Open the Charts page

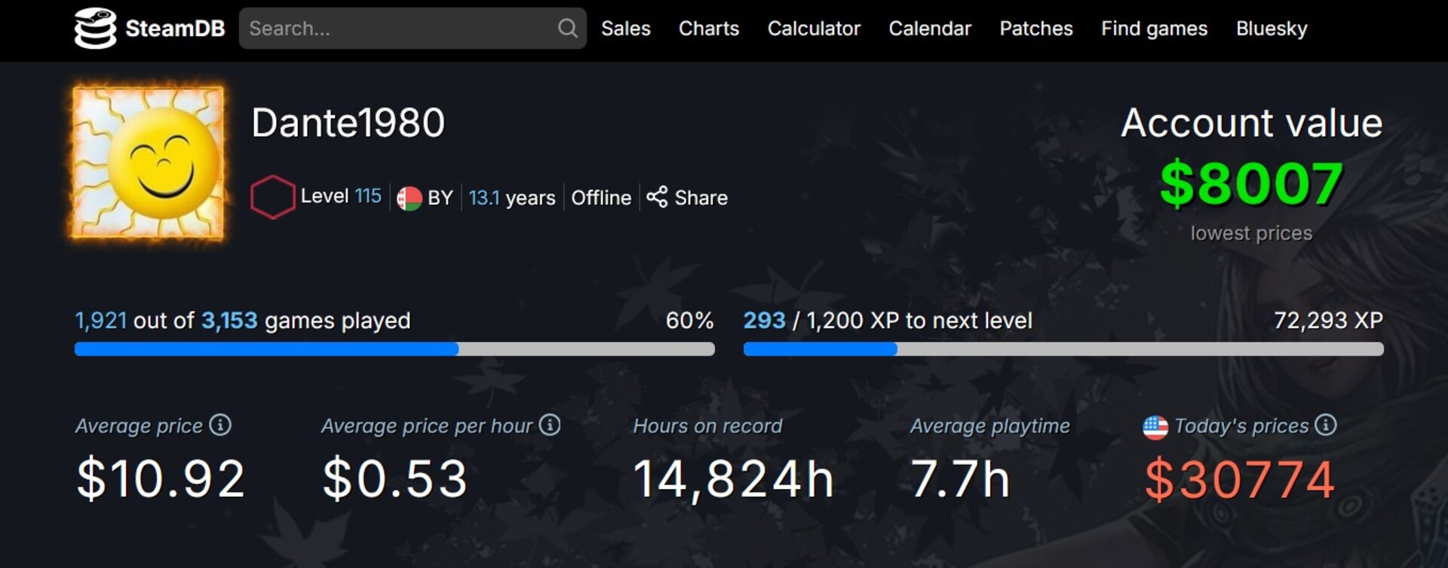[708, 29]
